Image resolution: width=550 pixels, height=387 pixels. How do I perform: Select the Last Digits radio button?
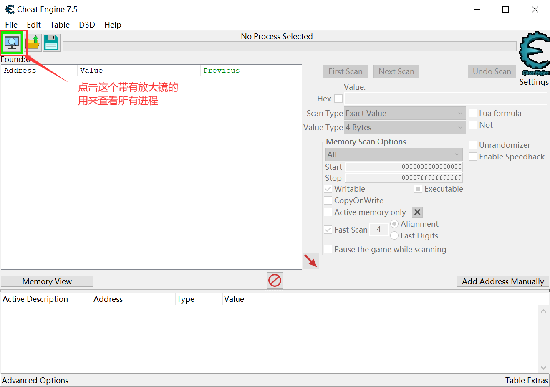coord(394,235)
